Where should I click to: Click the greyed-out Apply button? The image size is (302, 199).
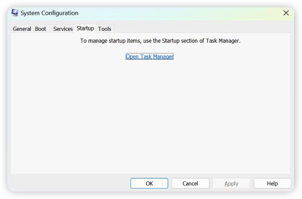click(x=231, y=183)
